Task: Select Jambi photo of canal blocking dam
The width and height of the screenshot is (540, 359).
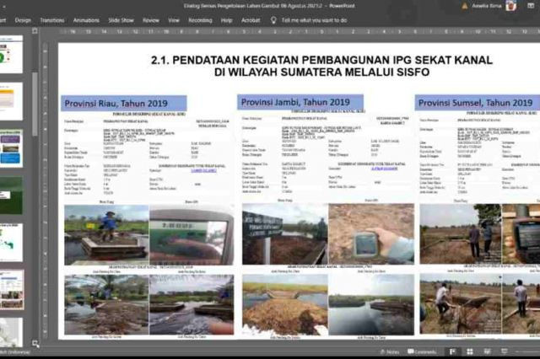Action: tap(285, 305)
